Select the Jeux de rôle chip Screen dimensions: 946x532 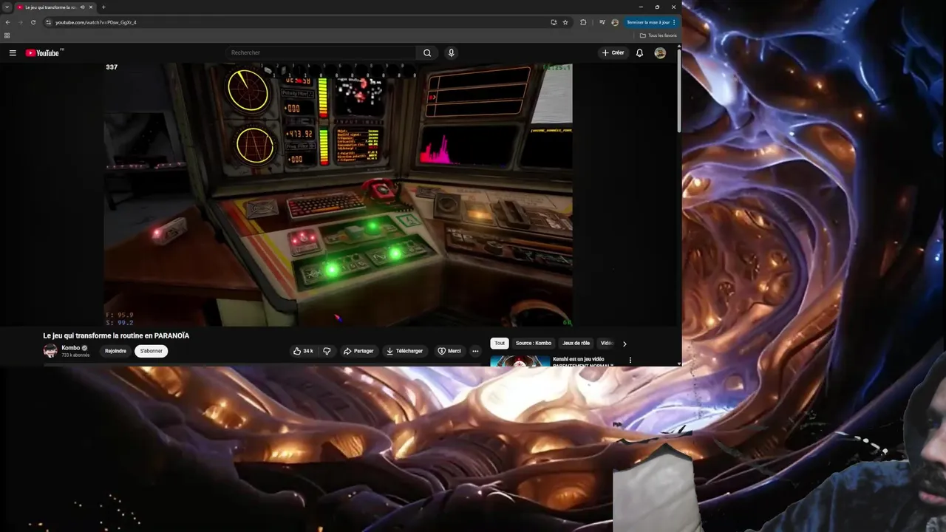click(x=576, y=344)
